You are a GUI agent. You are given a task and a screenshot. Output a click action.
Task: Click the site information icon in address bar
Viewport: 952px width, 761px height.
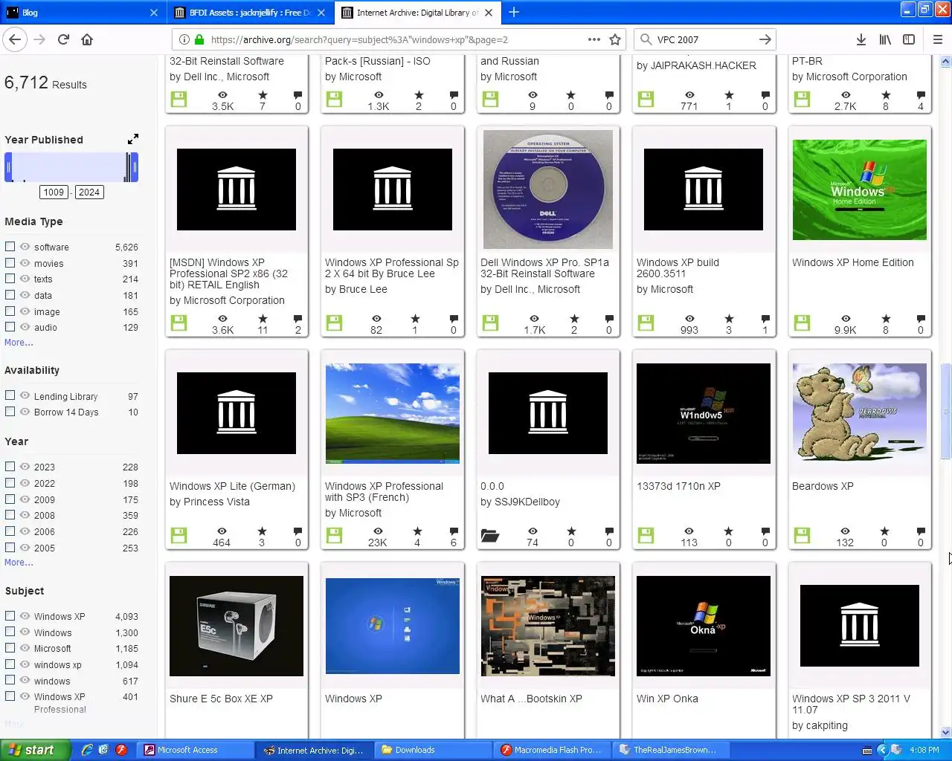tap(184, 39)
